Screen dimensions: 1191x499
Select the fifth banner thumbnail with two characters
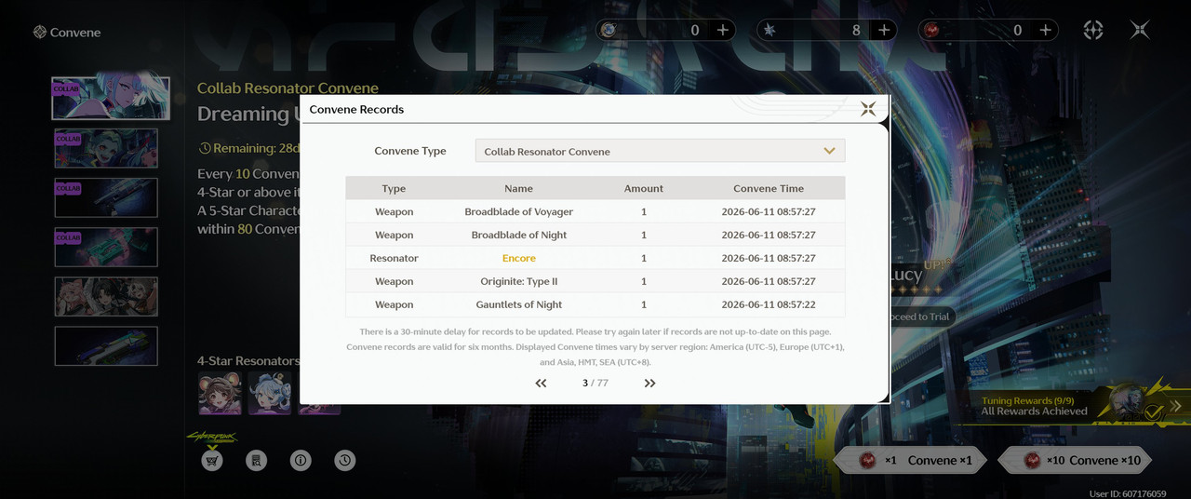[106, 296]
